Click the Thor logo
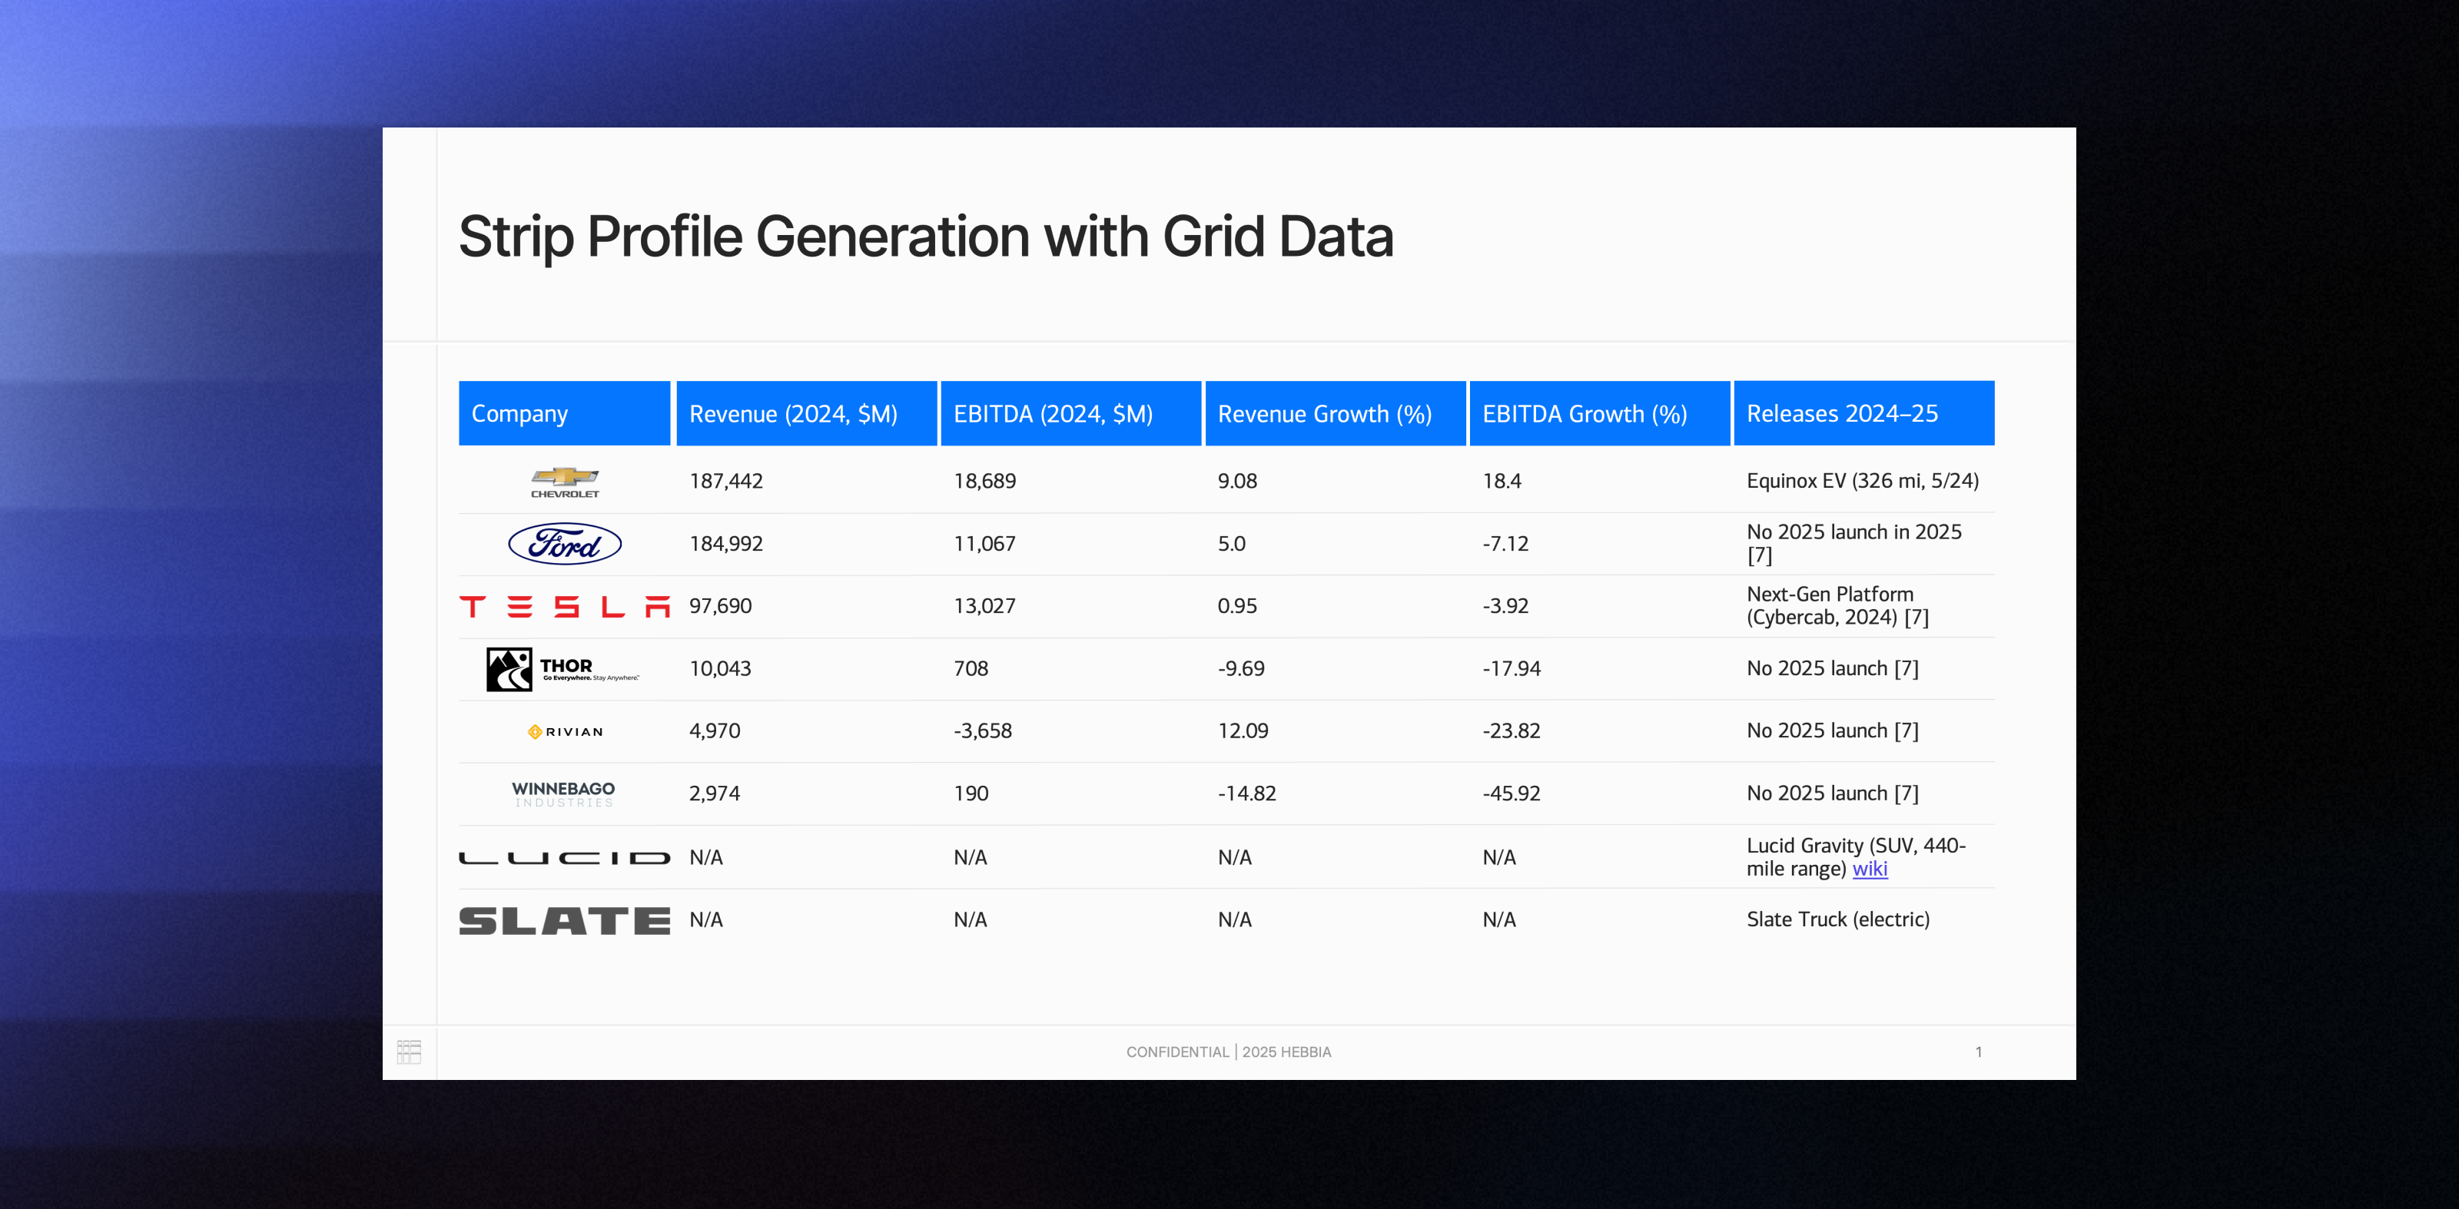 click(x=562, y=669)
